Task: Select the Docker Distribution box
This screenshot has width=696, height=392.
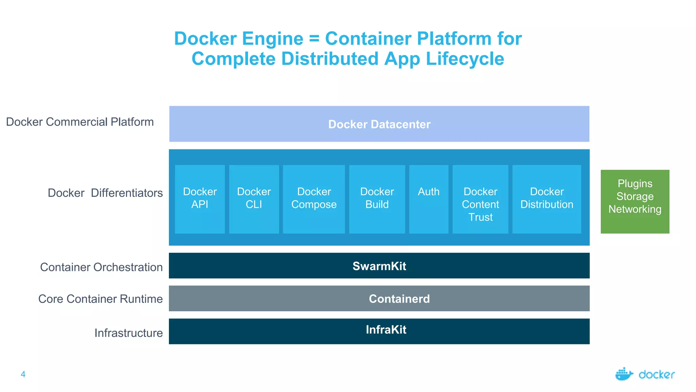Action: click(546, 199)
